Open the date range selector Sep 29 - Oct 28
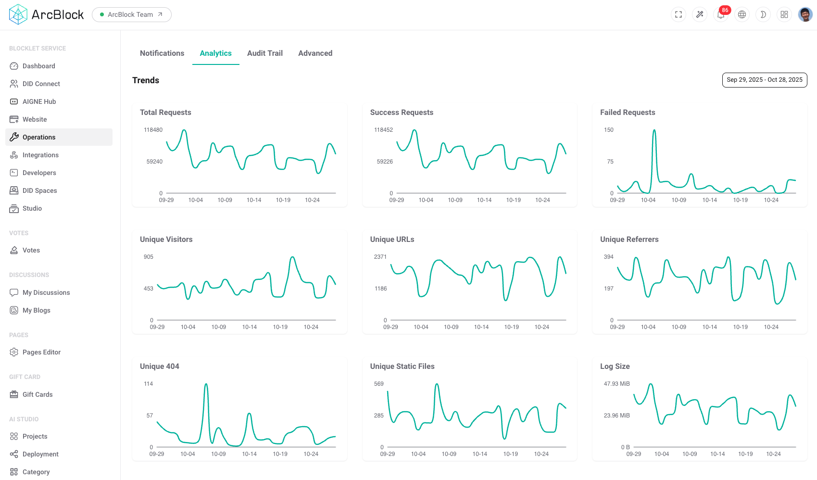 (x=765, y=80)
